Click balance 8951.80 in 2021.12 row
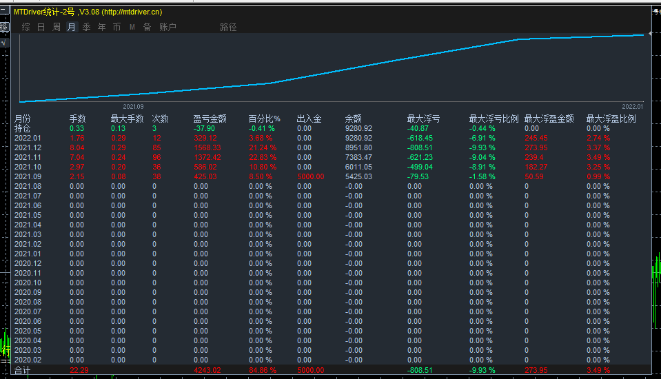 (x=358, y=147)
